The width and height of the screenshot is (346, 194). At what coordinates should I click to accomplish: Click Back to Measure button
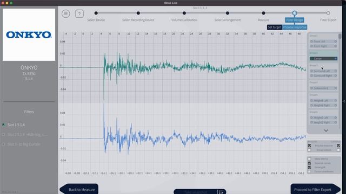79,189
